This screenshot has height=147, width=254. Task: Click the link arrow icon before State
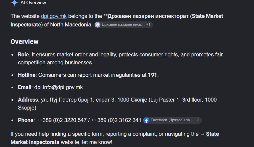click(x=202, y=134)
